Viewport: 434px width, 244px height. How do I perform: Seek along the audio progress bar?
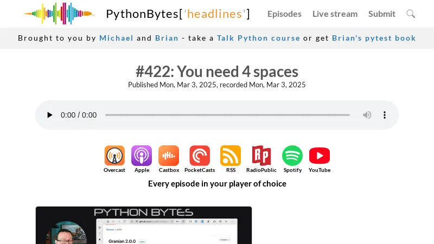point(227,115)
